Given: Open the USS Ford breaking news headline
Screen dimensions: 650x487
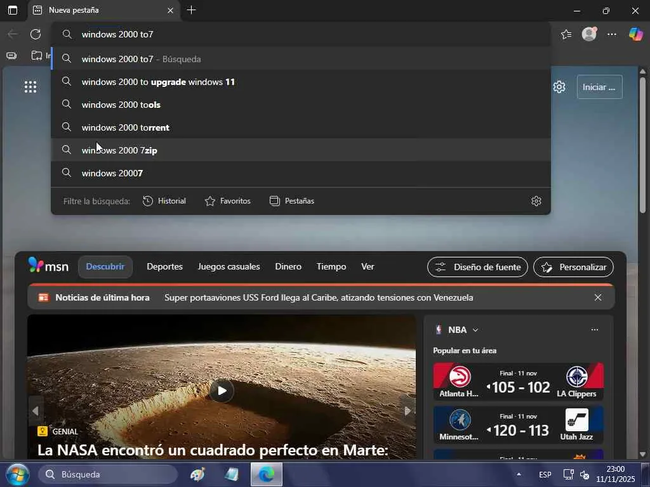Looking at the screenshot, I should coord(319,297).
